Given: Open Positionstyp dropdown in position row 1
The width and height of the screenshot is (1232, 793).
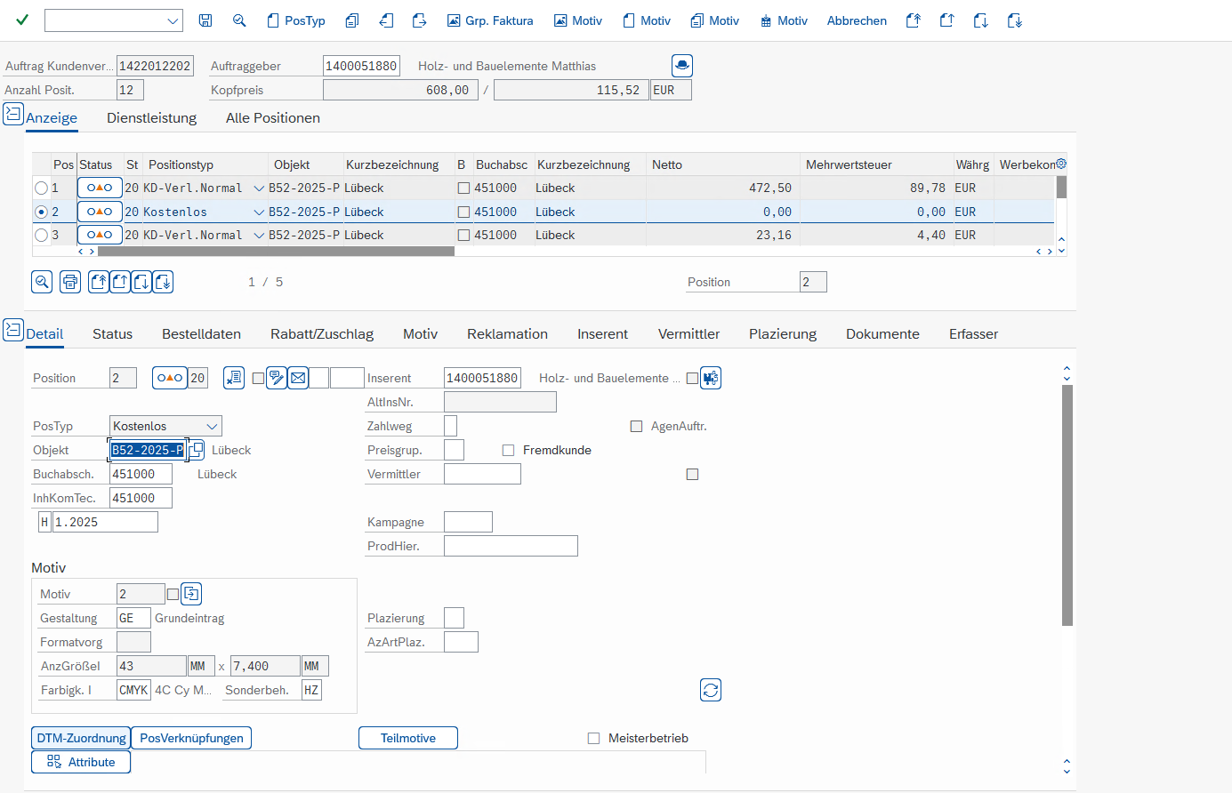Looking at the screenshot, I should (259, 188).
